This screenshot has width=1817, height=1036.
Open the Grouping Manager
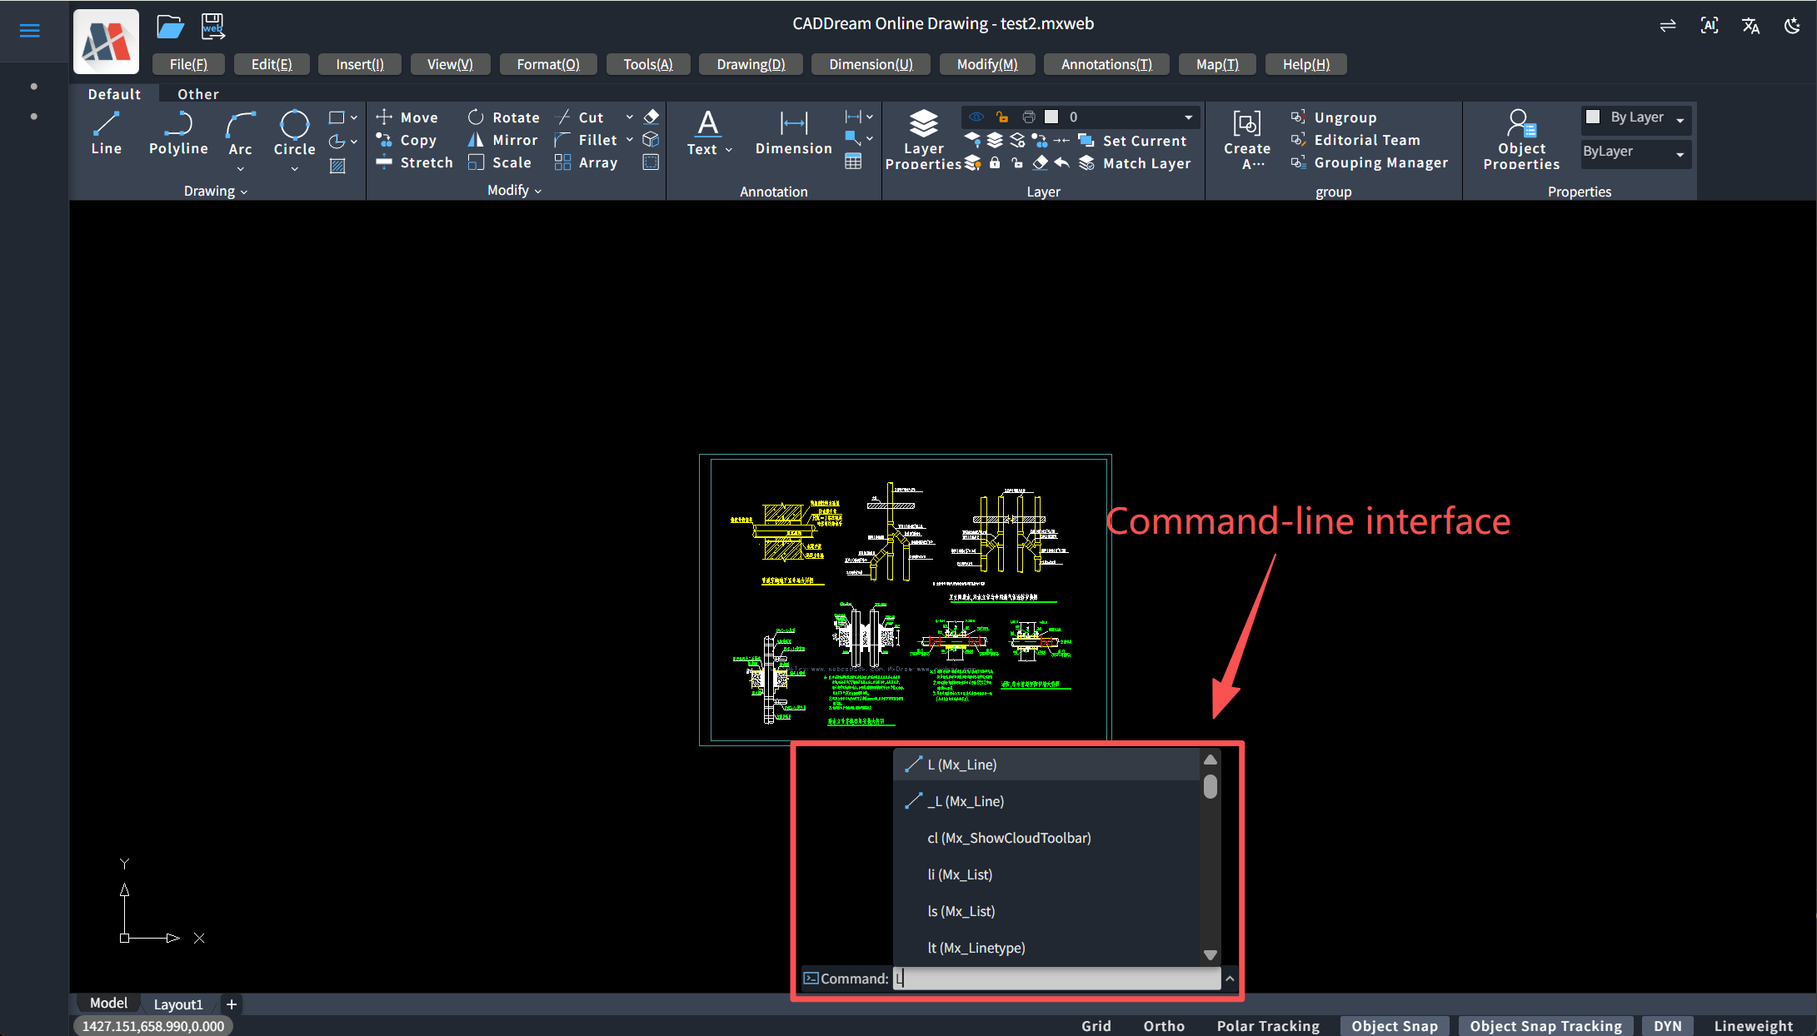point(1370,162)
